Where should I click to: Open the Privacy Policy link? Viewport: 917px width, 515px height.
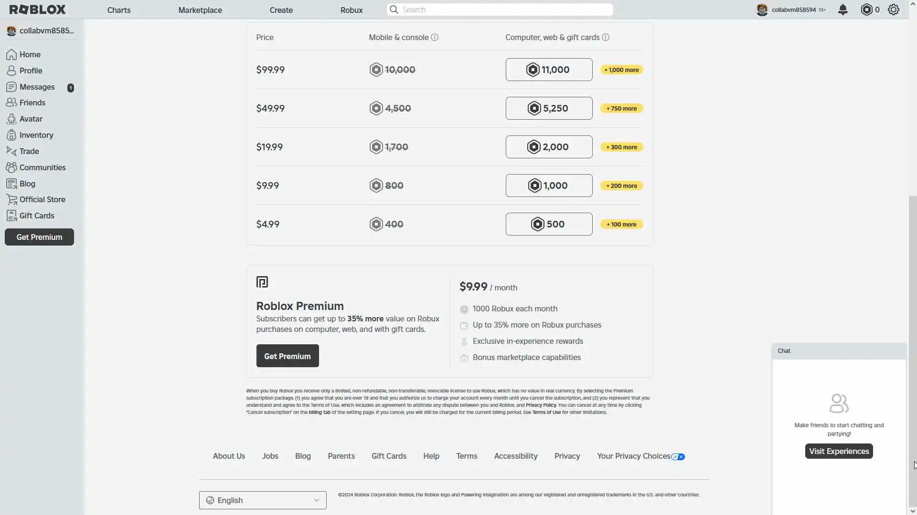pos(541,405)
